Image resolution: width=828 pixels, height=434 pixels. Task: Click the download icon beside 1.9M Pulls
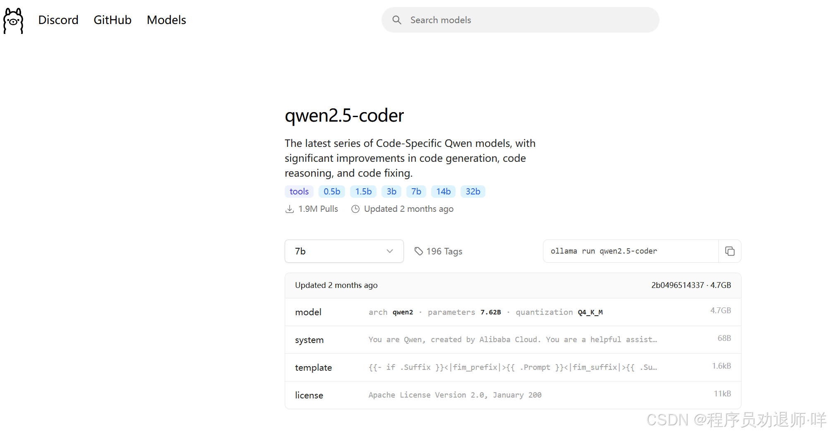click(290, 209)
